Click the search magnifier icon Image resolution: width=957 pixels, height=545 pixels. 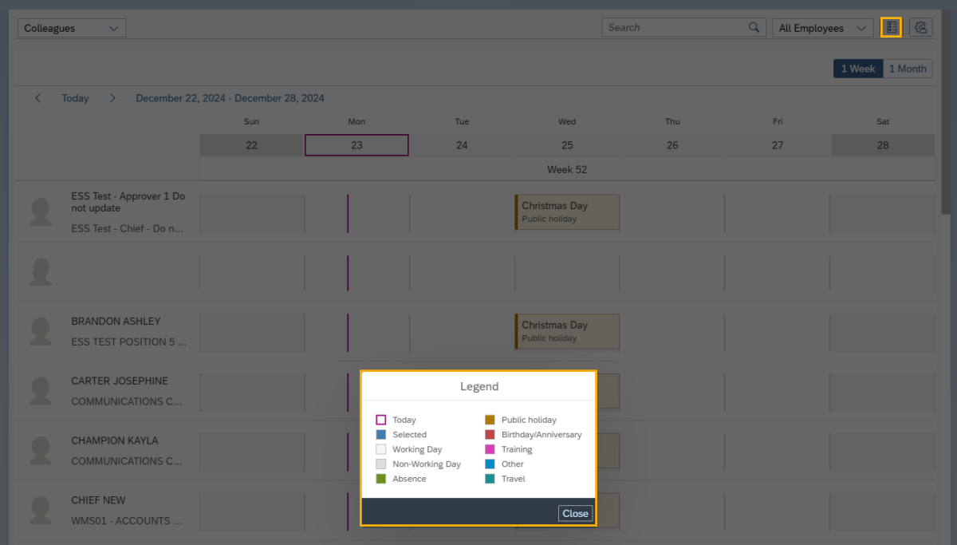coord(754,28)
